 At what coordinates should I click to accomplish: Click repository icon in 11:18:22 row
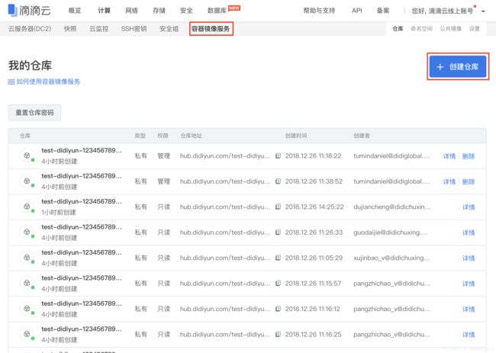[x=27, y=156]
